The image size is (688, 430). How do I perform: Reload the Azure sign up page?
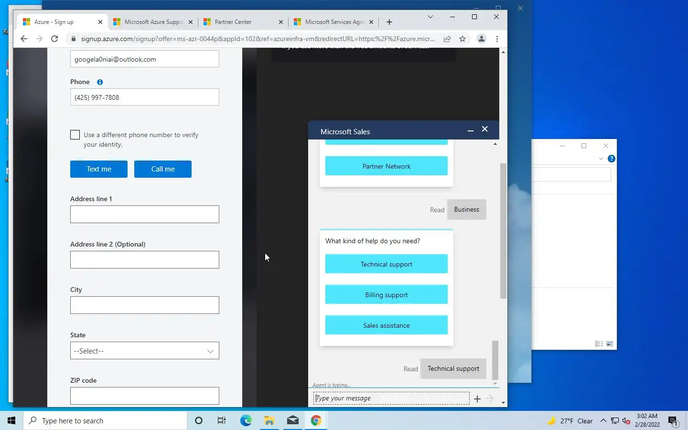tap(54, 39)
